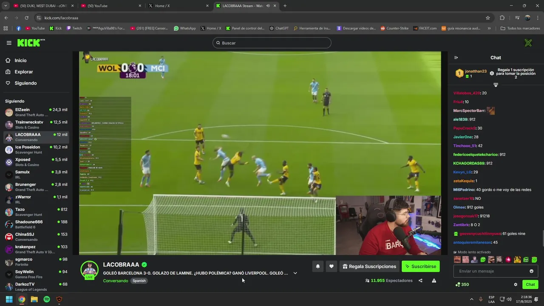Mute the LACOBRAAA tab audio icon

[x=268, y=6]
